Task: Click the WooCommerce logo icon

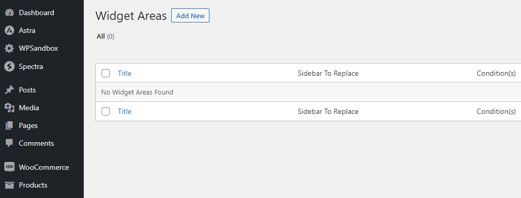Action: pyautogui.click(x=9, y=167)
